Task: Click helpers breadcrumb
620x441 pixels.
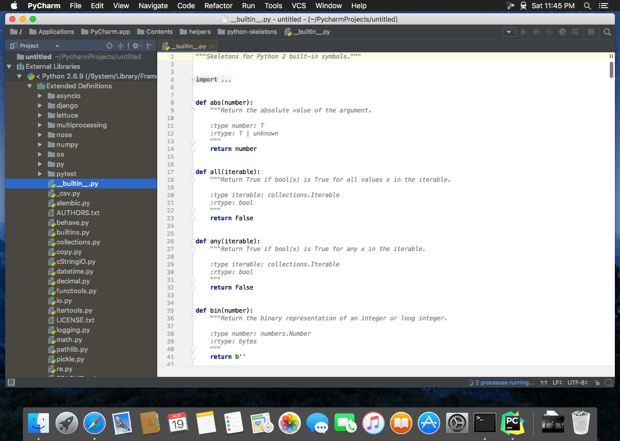Action: point(196,32)
